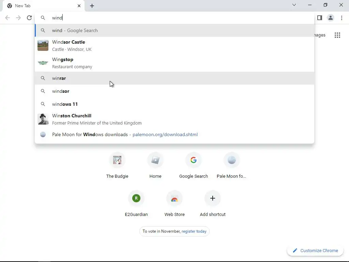The width and height of the screenshot is (349, 262).
Task: Click the Winston Churchill portrait thumbnail
Action: point(43,119)
